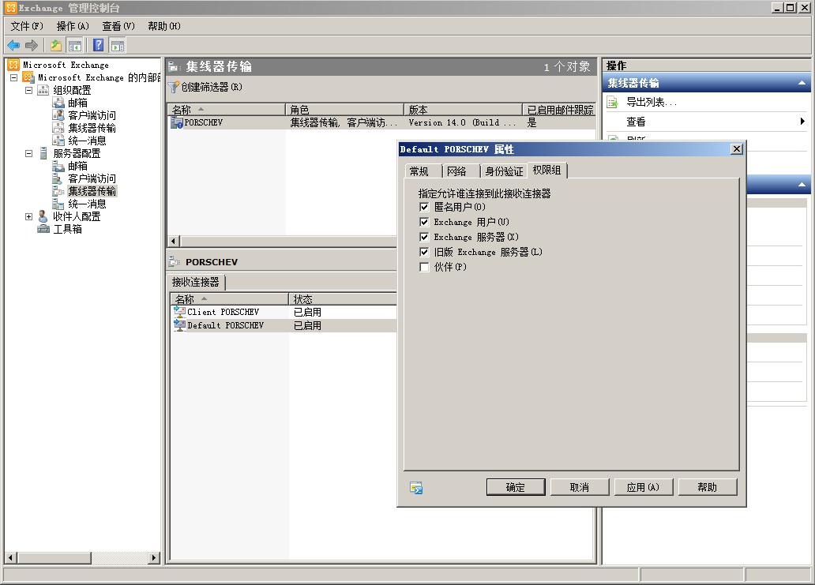Click the 帮助 button in the dialog
Screen dimensions: 815x585
pos(708,487)
